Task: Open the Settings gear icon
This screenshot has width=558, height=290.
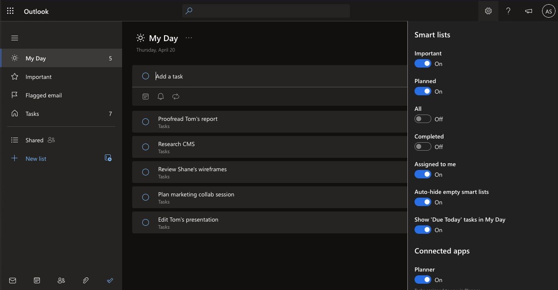Action: [x=488, y=11]
